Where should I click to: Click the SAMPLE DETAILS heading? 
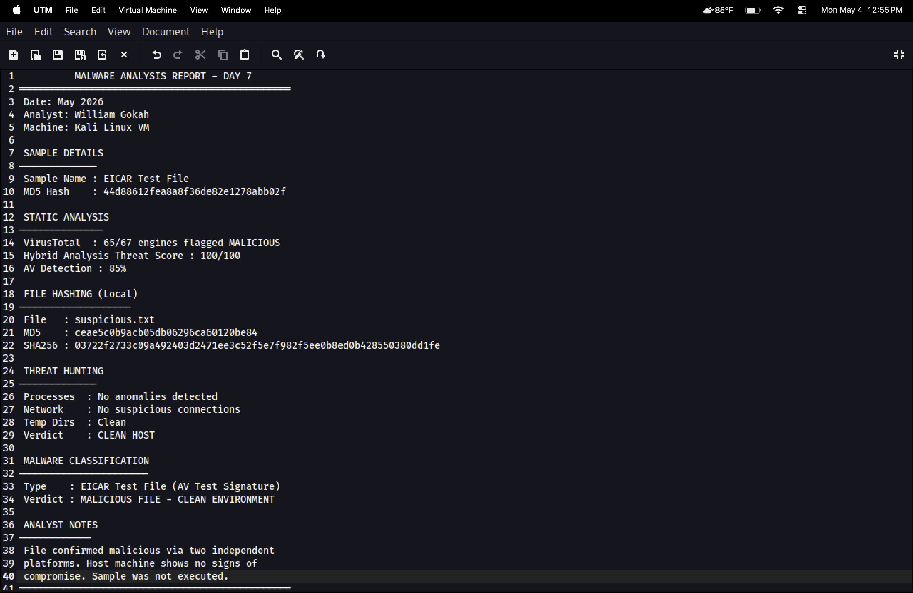tap(63, 153)
